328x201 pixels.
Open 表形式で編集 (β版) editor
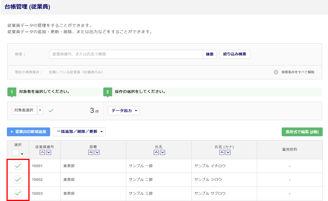302,132
